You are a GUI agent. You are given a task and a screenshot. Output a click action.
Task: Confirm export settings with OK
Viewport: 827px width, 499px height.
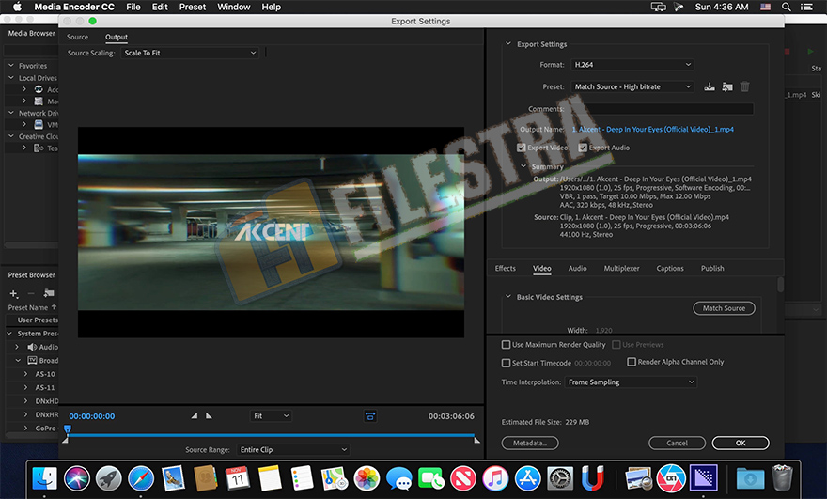point(741,444)
